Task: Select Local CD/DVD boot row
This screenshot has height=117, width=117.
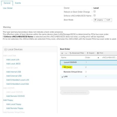Action: point(89,62)
